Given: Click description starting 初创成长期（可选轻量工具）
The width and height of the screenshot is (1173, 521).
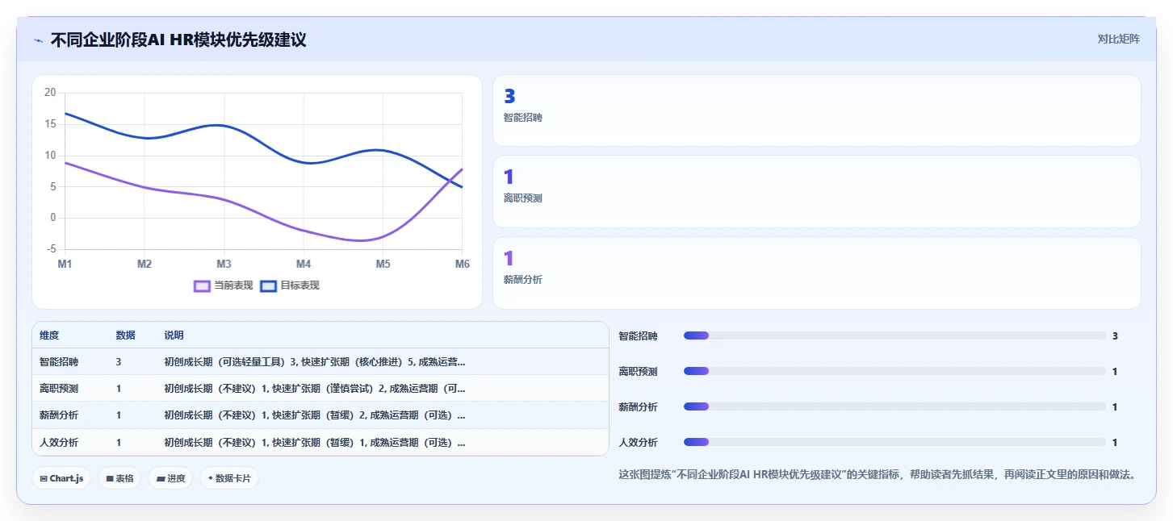Looking at the screenshot, I should click(x=315, y=362).
